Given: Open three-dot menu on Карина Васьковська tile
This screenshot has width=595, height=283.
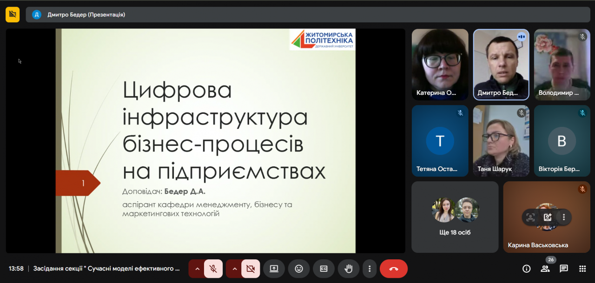Looking at the screenshot, I should point(564,217).
